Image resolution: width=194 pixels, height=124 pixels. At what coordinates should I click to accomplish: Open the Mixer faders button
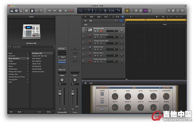[37, 11]
